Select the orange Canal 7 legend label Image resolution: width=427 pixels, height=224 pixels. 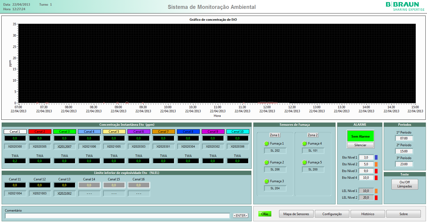pyautogui.click(x=163, y=132)
